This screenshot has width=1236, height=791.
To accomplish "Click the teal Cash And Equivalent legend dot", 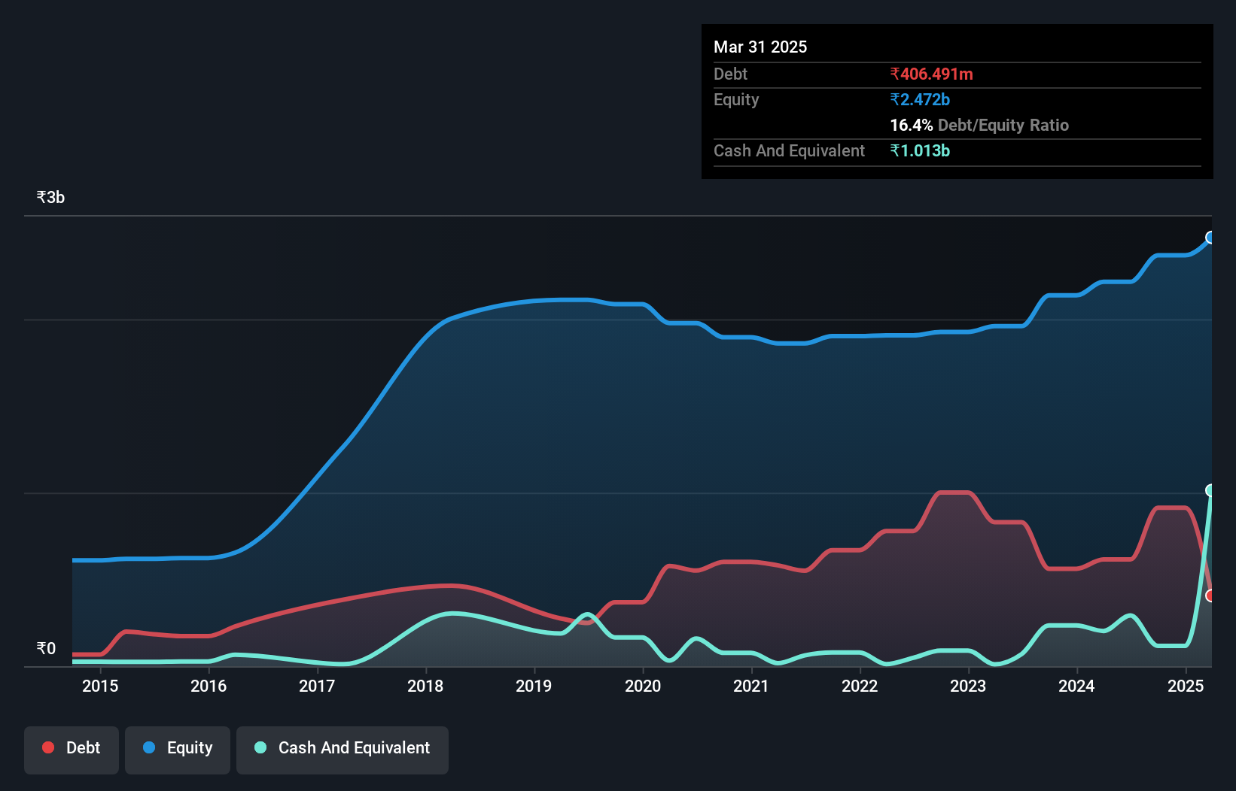I will 260,747.
